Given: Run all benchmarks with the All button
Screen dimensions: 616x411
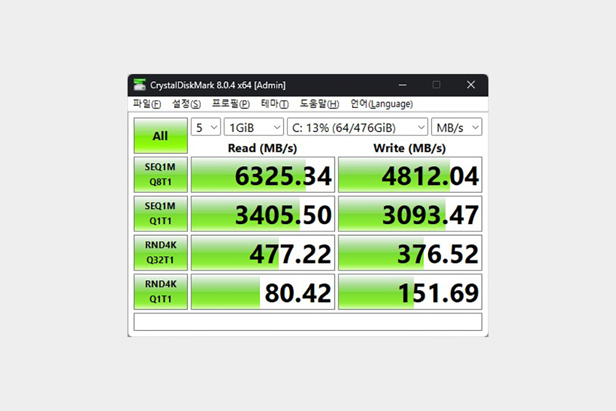Looking at the screenshot, I should (x=161, y=136).
